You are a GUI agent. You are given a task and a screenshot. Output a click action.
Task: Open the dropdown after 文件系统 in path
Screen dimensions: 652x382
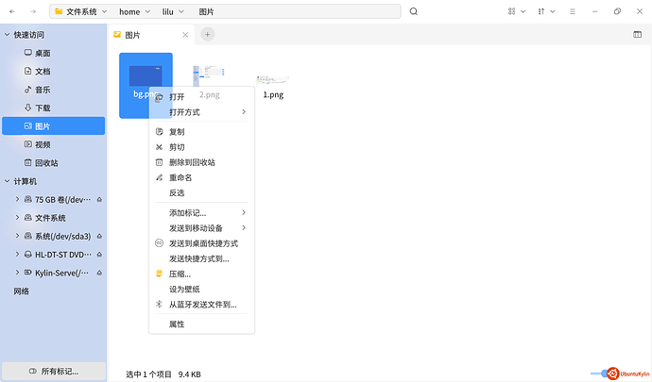pyautogui.click(x=104, y=11)
